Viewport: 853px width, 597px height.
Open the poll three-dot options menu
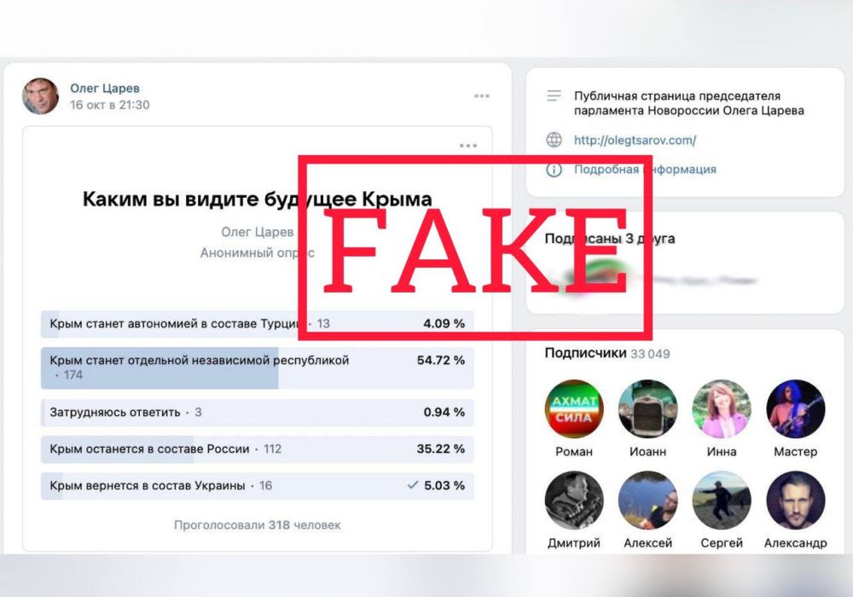tap(467, 146)
